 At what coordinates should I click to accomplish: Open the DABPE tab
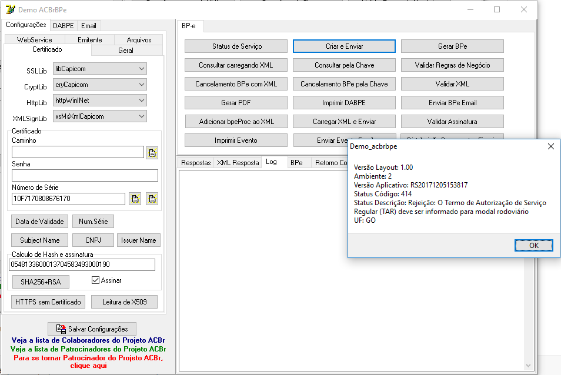tap(64, 26)
